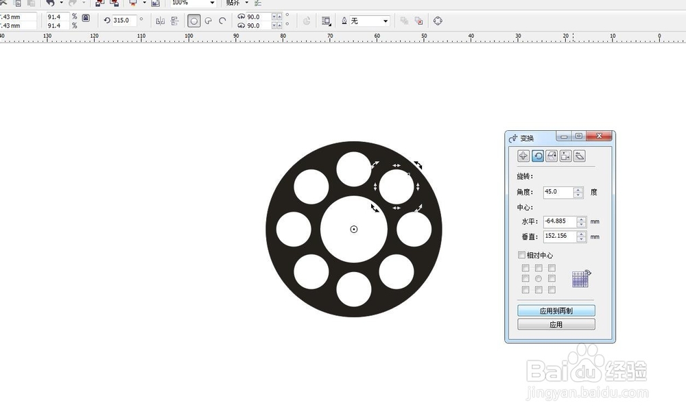Check the bottom-right anchor point box
Viewport: 686px width, 416px height.
click(x=552, y=290)
